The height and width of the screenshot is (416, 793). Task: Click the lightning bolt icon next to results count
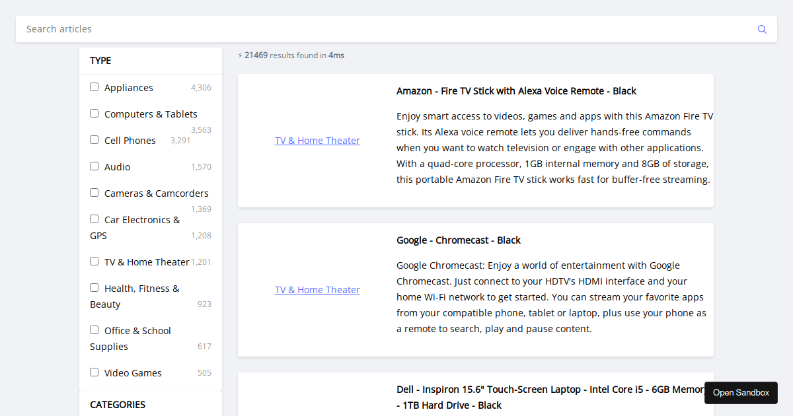[241, 55]
